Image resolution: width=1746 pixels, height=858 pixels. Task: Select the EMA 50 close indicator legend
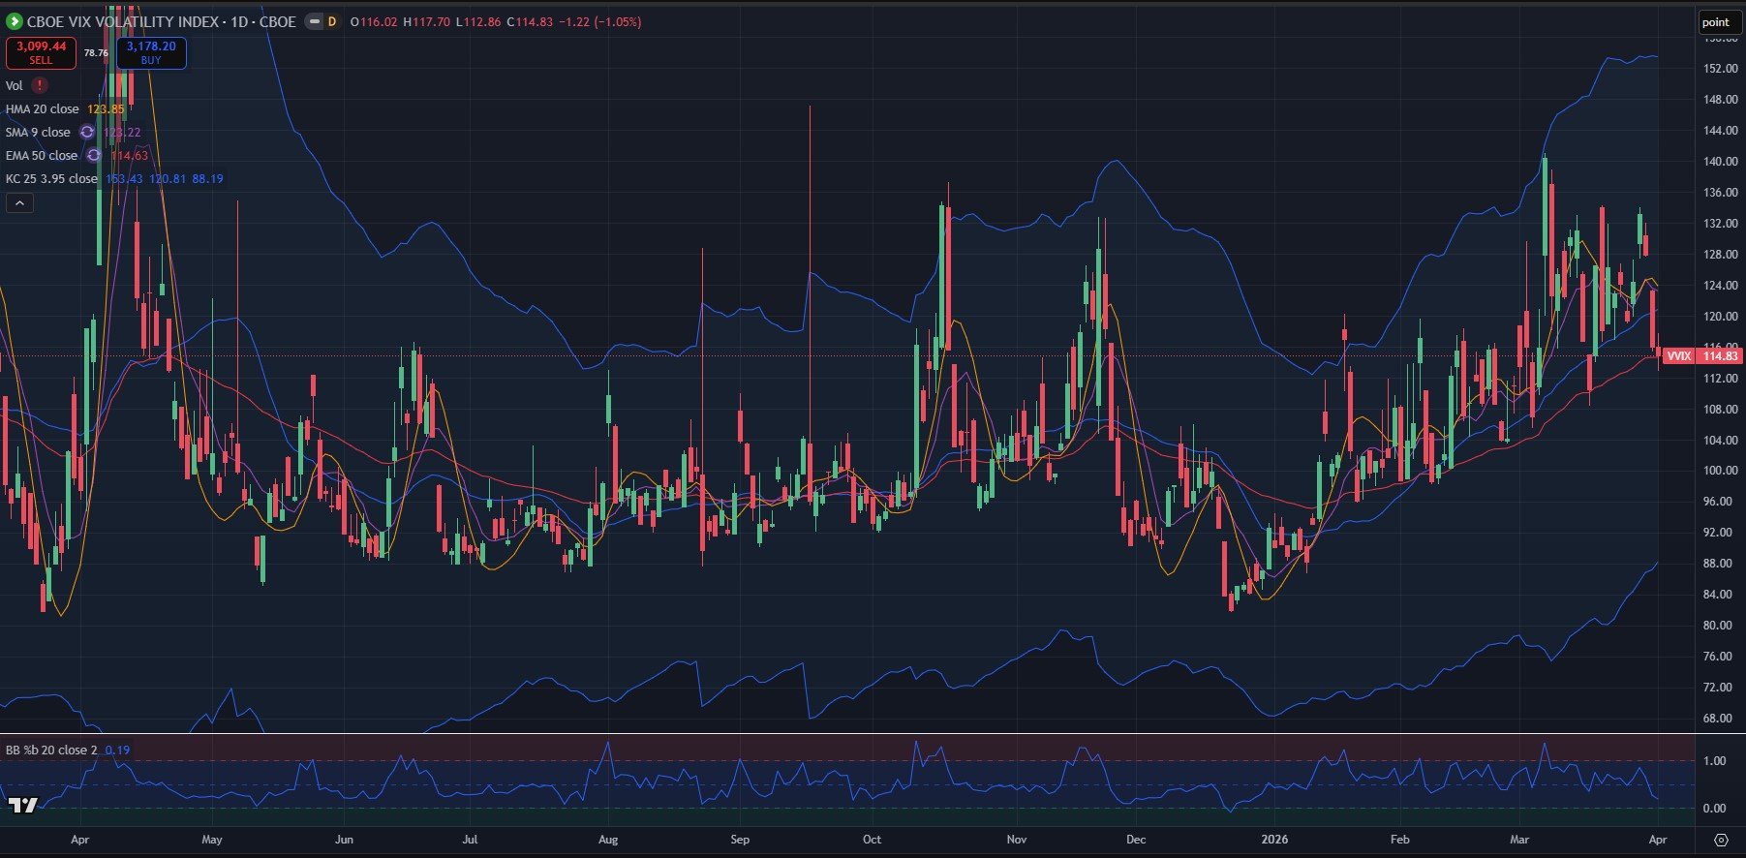(42, 155)
